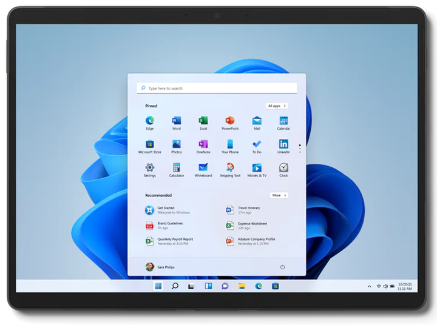The width and height of the screenshot is (437, 325).
Task: Open the Snipping Tool
Action: click(x=230, y=170)
